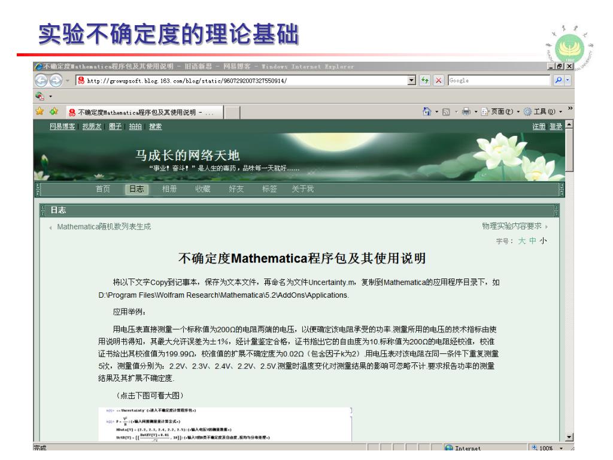Click the address bar URL field
This screenshot has width=613, height=460.
tap(241, 81)
